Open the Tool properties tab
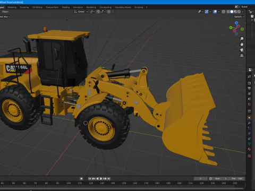The image size is (255, 191). coord(249,76)
